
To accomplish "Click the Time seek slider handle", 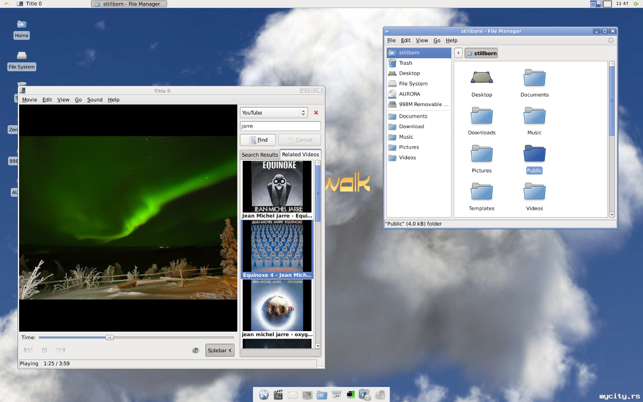I will (110, 338).
